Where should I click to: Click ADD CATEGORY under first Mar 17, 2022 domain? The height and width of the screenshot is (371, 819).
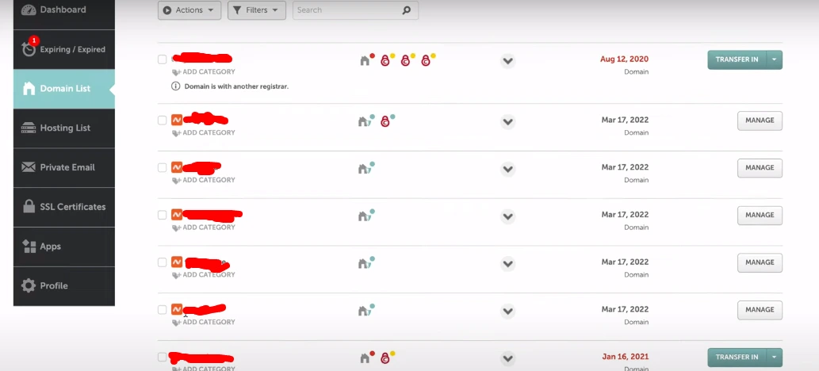pyautogui.click(x=204, y=132)
